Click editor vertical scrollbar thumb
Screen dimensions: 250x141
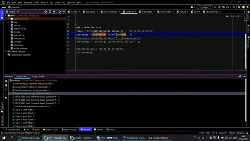(x=246, y=51)
